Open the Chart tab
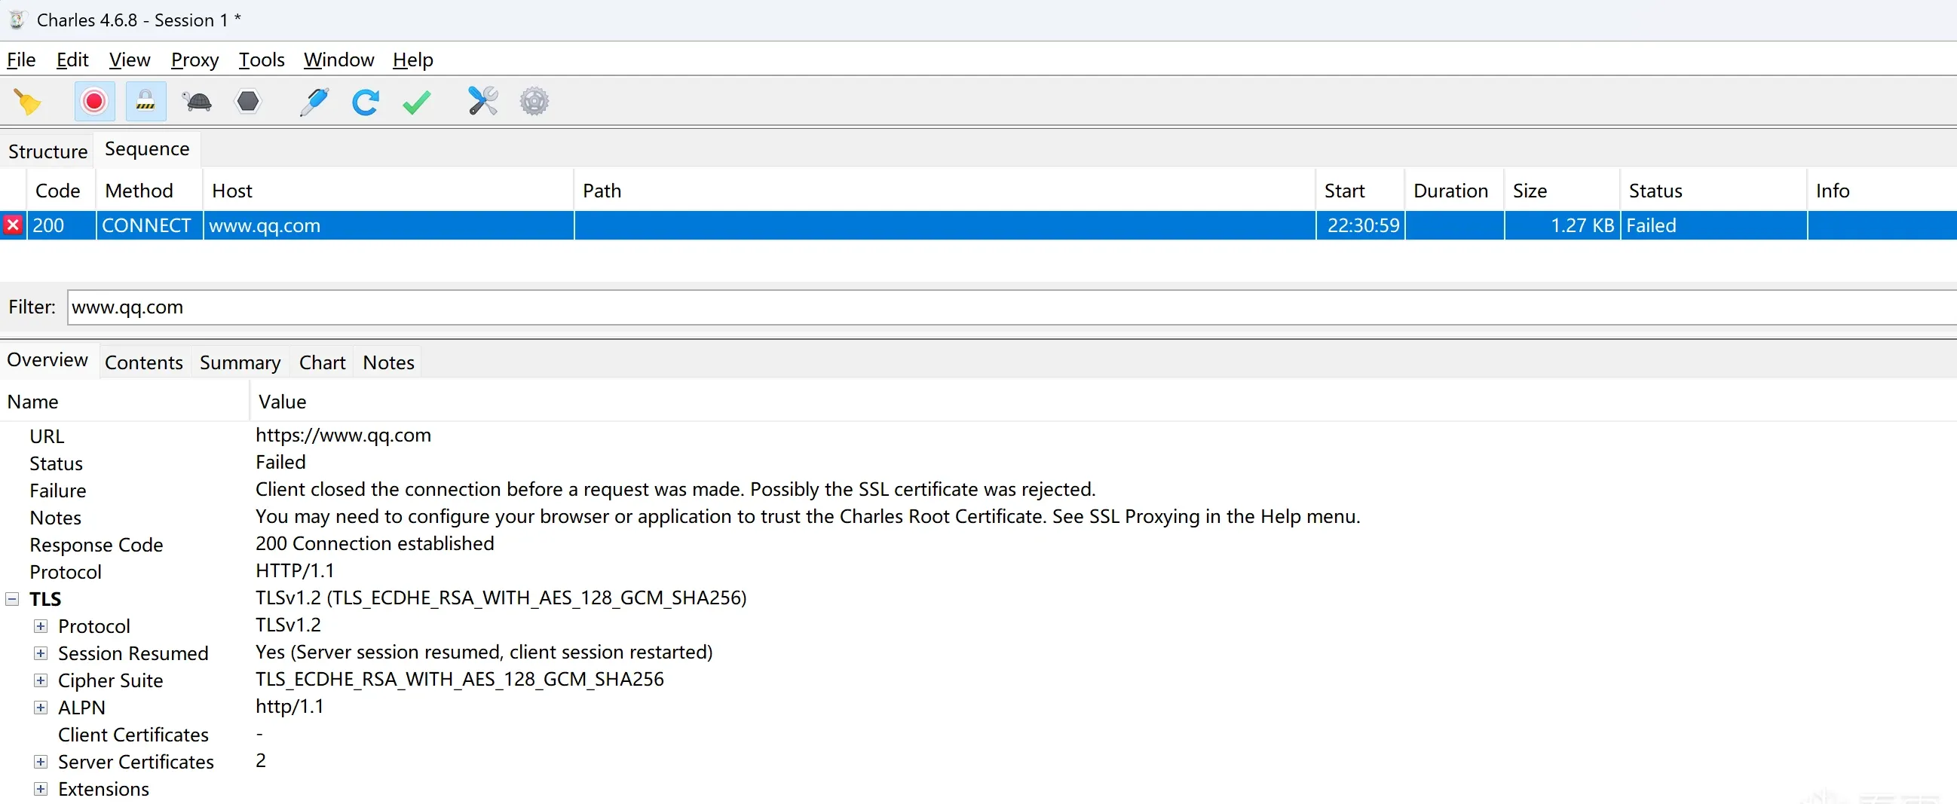The image size is (1957, 804). [x=322, y=363]
